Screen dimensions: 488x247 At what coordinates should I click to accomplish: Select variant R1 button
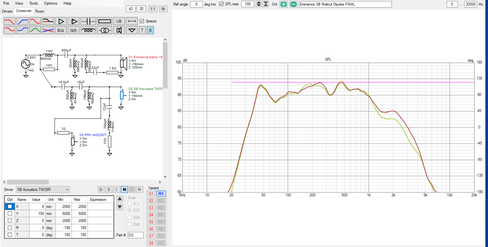(x=161, y=194)
